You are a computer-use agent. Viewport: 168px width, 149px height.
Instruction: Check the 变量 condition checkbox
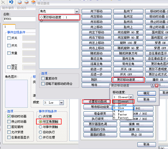(9, 53)
